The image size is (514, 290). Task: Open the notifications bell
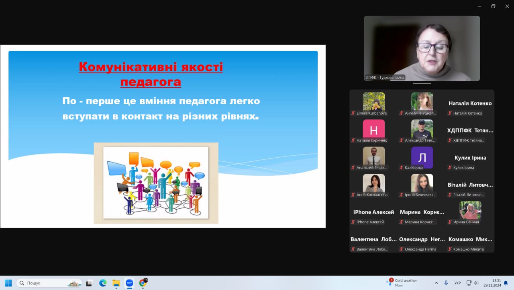[506, 283]
